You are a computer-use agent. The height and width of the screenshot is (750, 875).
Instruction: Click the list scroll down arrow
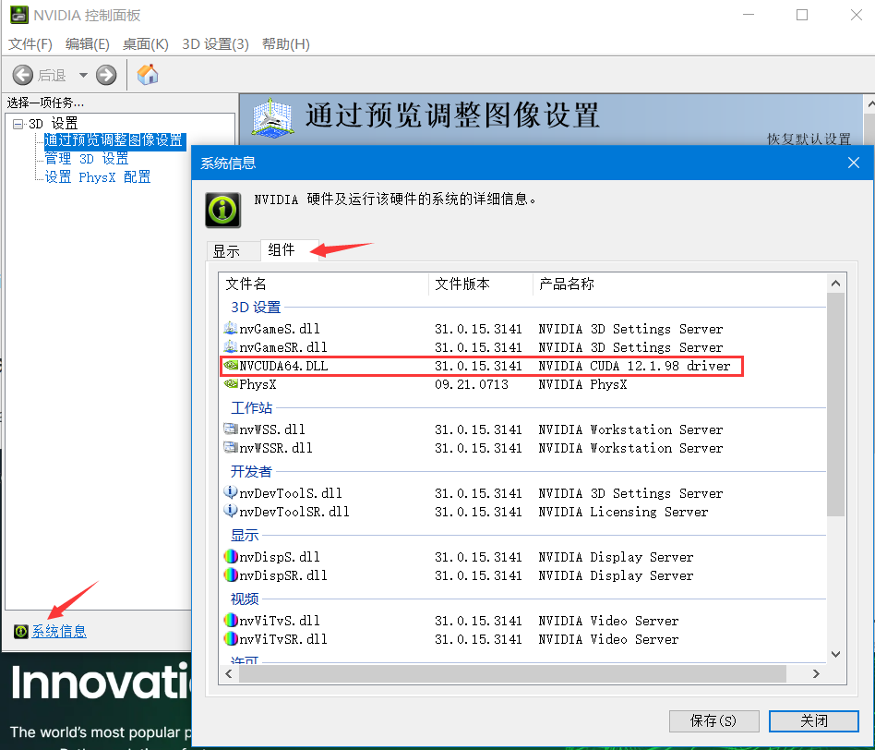[x=835, y=654]
